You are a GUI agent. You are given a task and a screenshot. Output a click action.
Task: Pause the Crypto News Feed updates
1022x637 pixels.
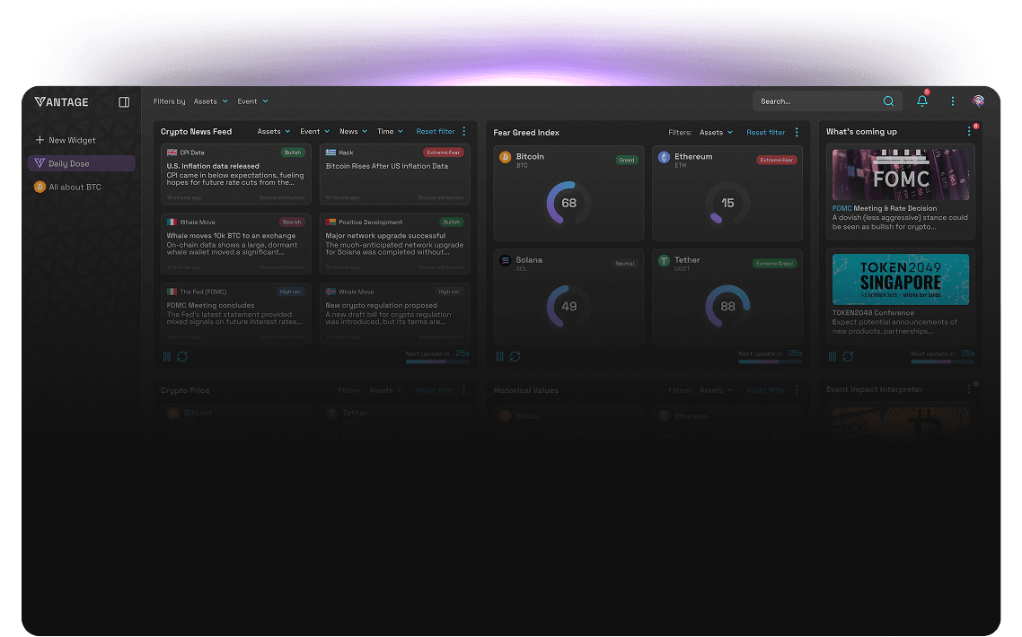point(166,356)
